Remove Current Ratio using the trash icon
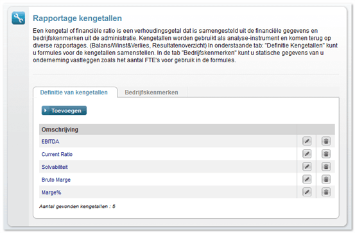This screenshot has height=233, width=355. (x=326, y=154)
